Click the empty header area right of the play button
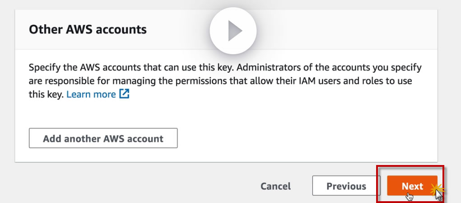 343,30
